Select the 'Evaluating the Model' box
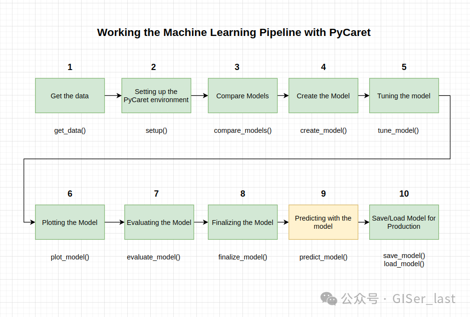 coord(159,222)
